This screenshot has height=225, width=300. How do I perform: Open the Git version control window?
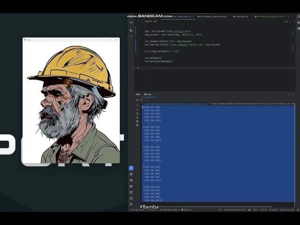pos(131,204)
